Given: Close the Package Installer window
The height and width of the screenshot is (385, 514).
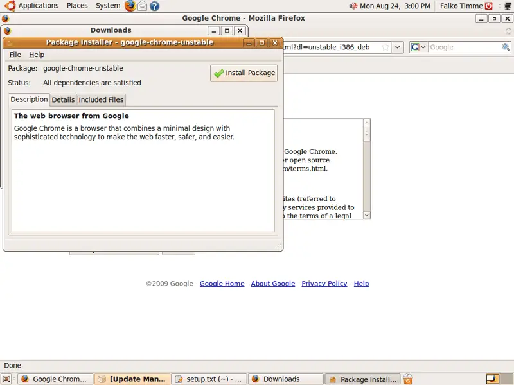Looking at the screenshot, I should [275, 42].
